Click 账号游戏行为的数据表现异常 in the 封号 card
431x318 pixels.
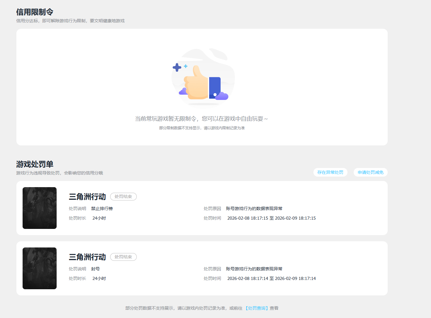pyautogui.click(x=254, y=269)
